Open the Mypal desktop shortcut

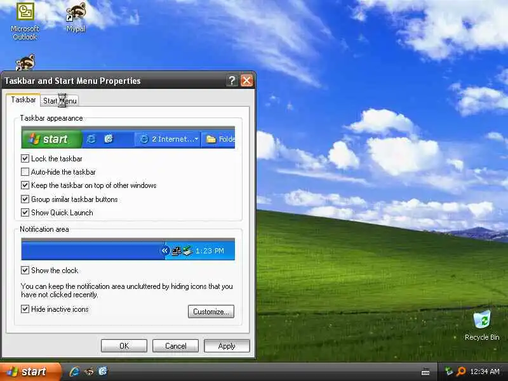(76, 18)
